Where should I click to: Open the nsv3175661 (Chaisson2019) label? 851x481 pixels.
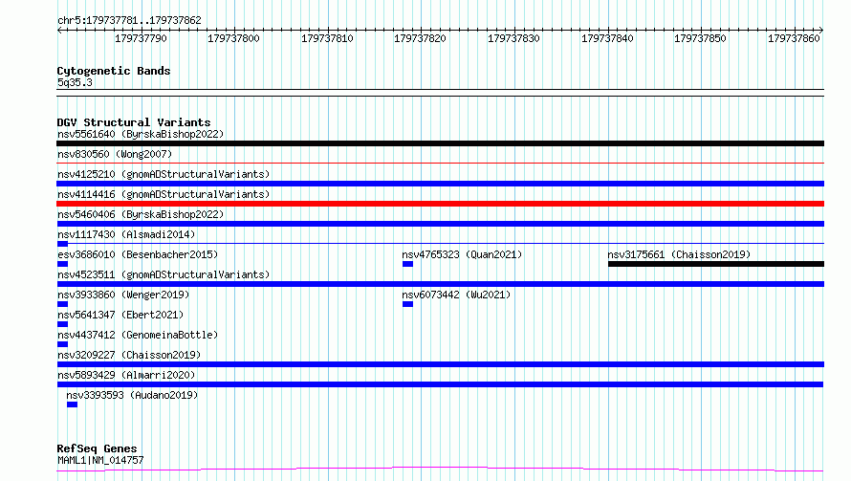tap(679, 254)
